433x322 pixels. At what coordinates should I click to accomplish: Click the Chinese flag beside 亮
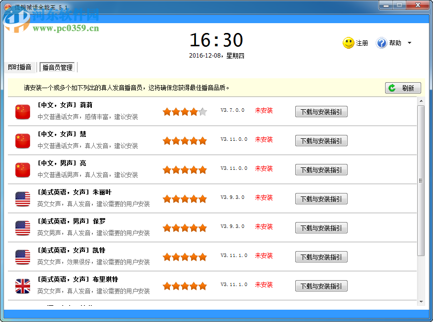coord(21,170)
